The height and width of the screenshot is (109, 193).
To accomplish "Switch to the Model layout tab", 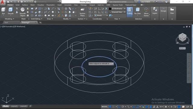I will (6, 106).
